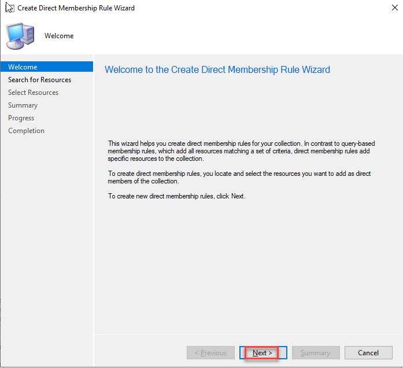Image resolution: width=403 pixels, height=368 pixels.
Task: Cancel the wizard with the Cancel button
Action: click(368, 353)
